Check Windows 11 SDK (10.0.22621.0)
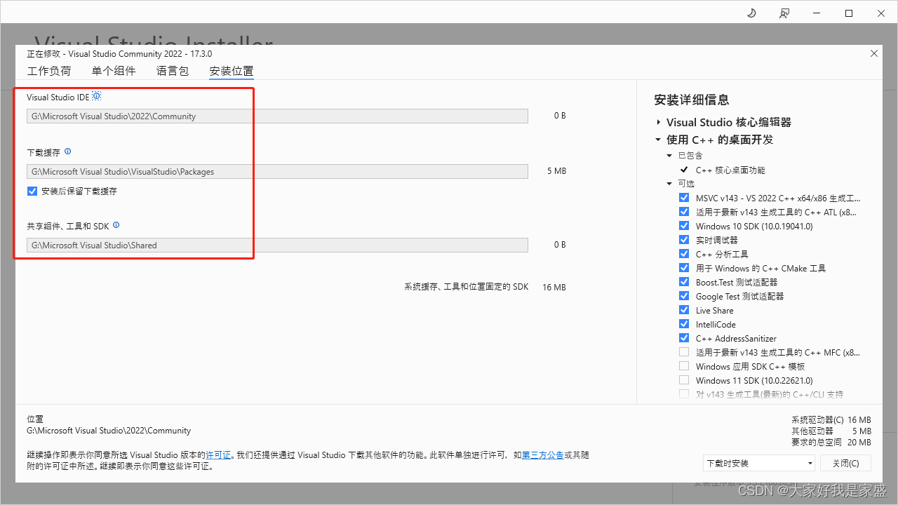898x505 pixels. click(x=684, y=380)
